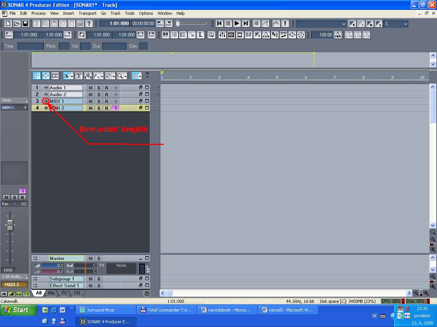Open the File menu
This screenshot has width=437, height=327.
(x=13, y=13)
